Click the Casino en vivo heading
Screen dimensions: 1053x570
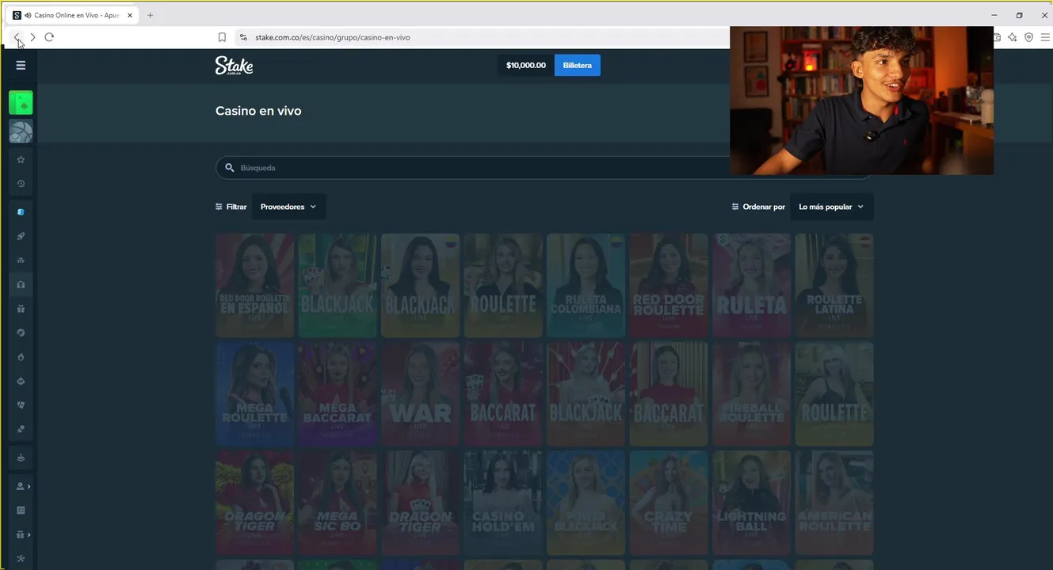(x=258, y=111)
